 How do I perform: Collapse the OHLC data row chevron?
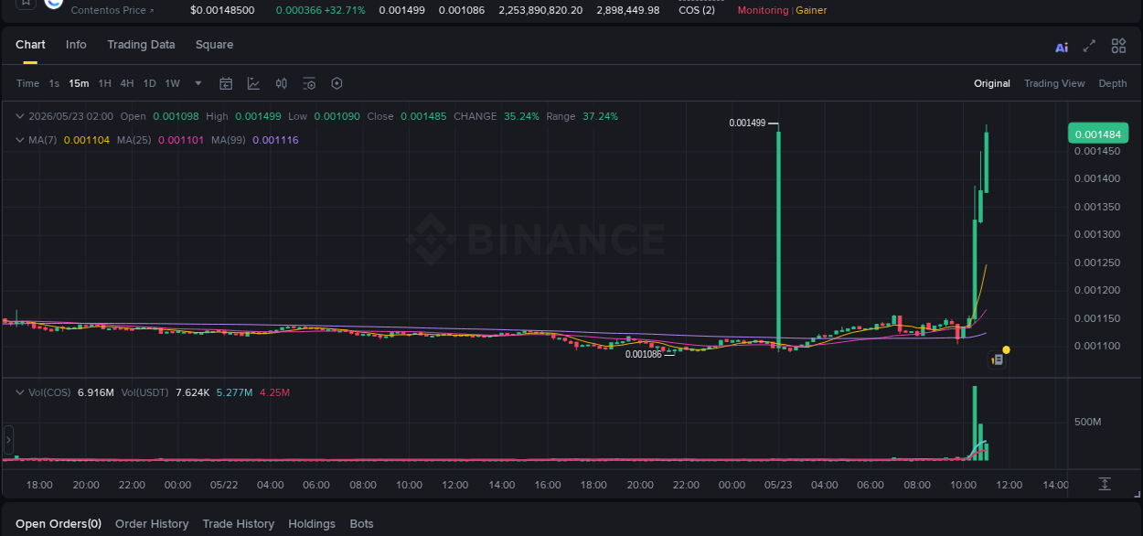tap(20, 116)
